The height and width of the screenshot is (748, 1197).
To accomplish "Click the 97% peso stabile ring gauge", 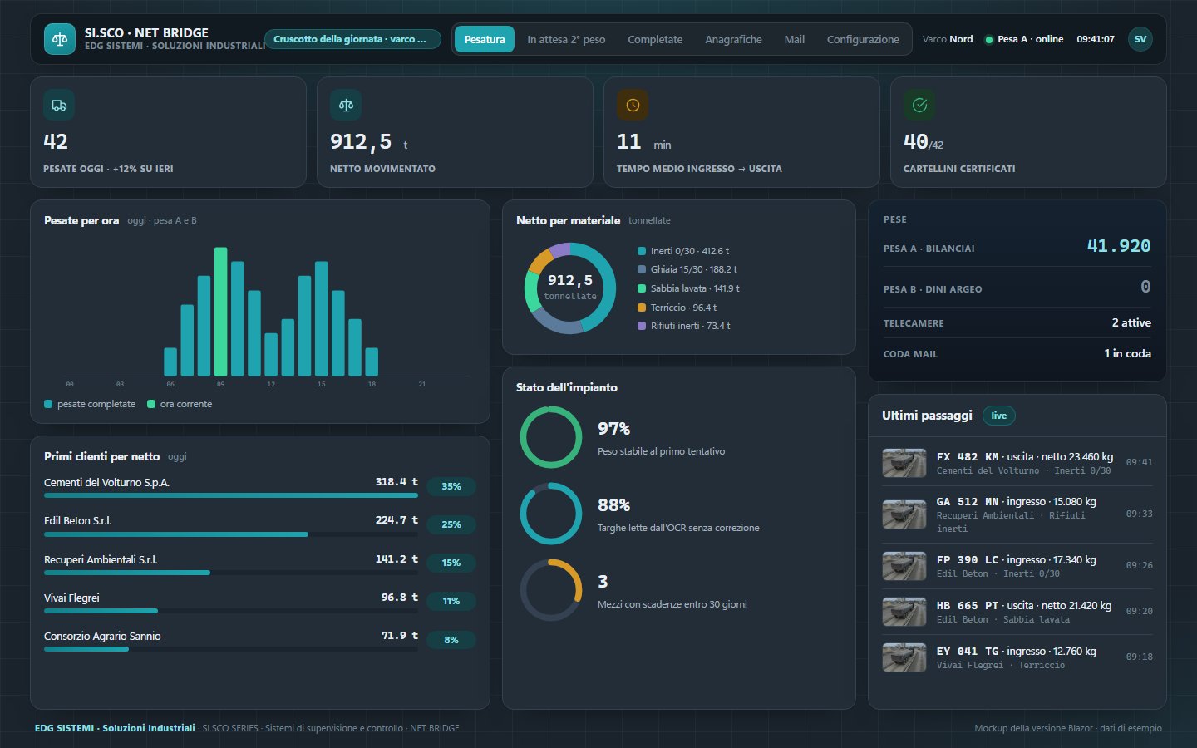I will (x=551, y=437).
